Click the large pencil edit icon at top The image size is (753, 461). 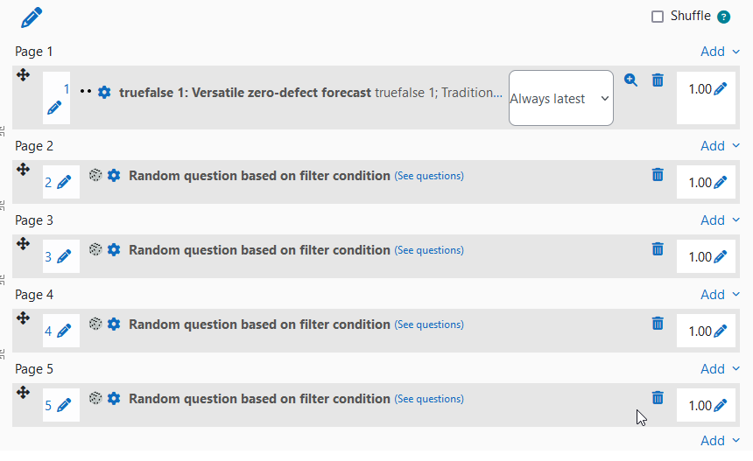[x=32, y=17]
